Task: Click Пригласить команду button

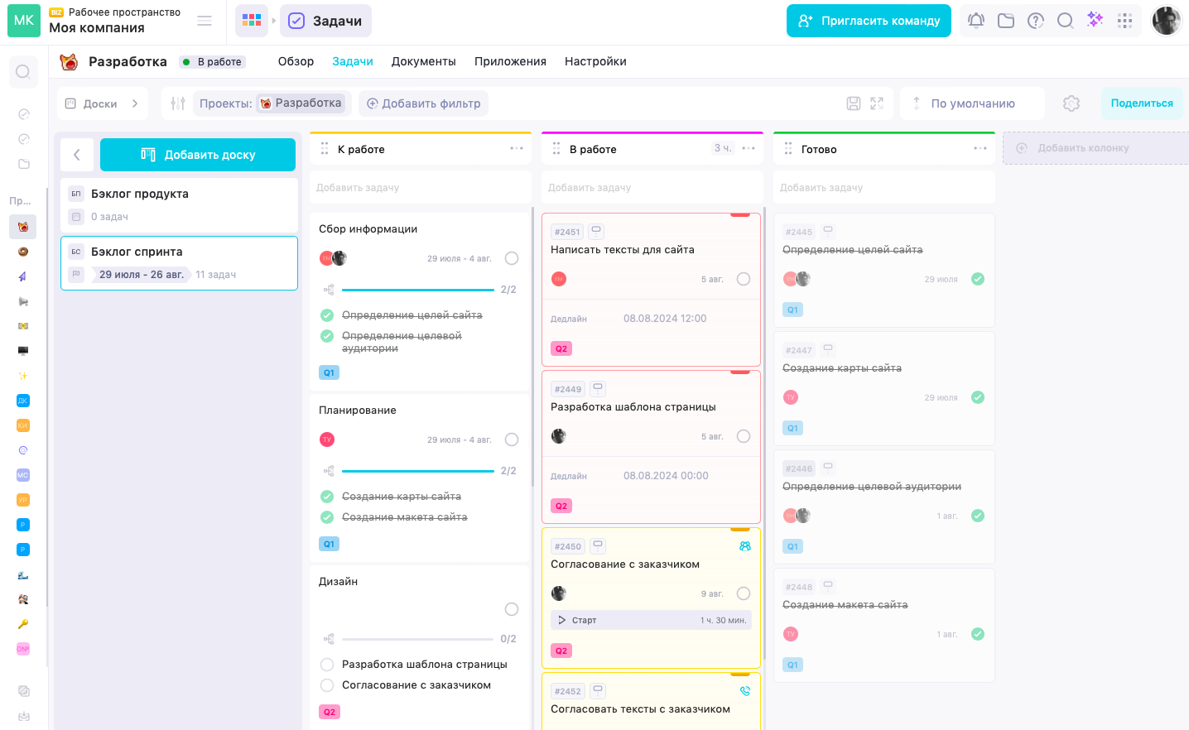Action: [869, 21]
